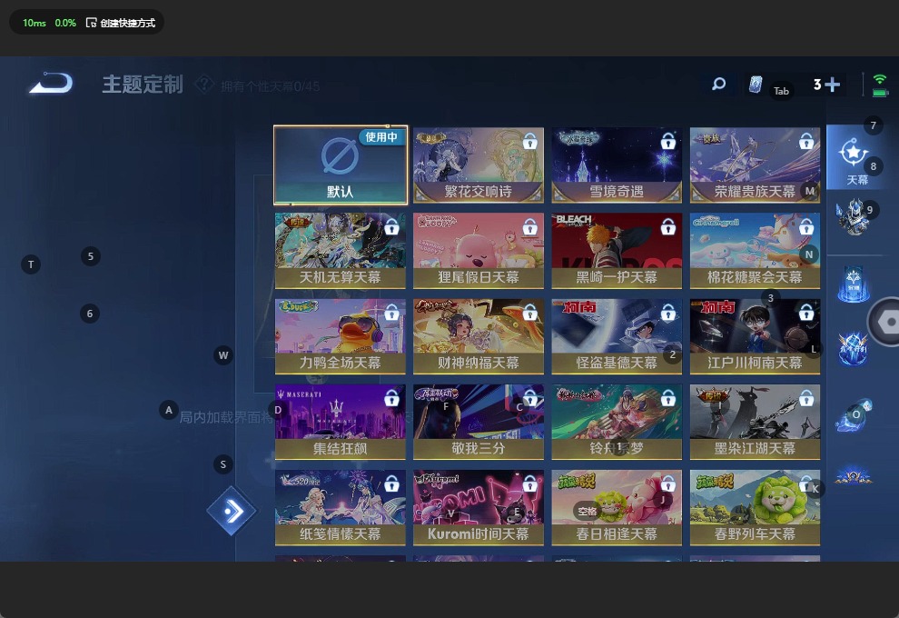Select the 春日相逢天幕 theme card
This screenshot has height=618, width=899.
tap(617, 507)
